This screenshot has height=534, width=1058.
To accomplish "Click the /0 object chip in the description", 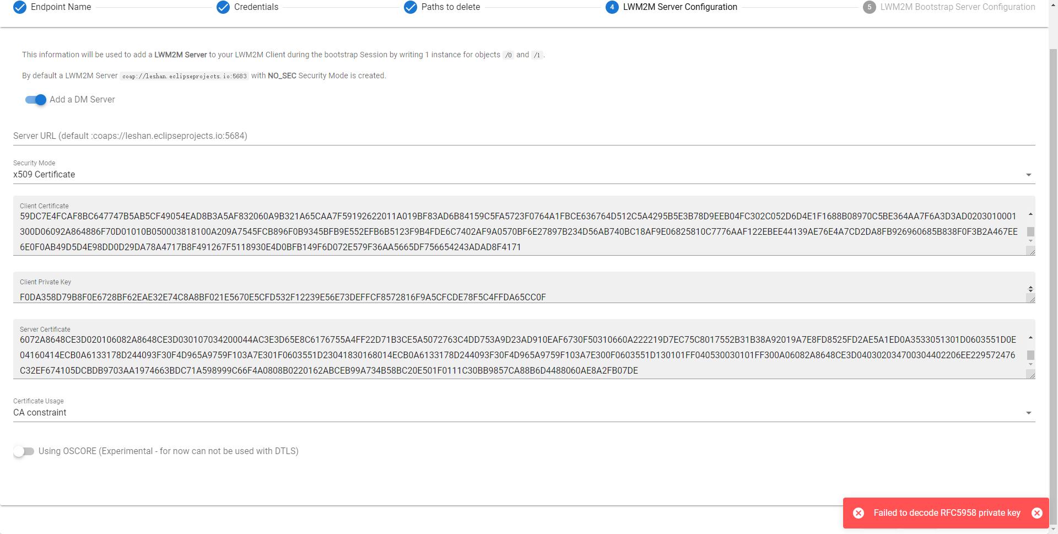I will coord(508,55).
